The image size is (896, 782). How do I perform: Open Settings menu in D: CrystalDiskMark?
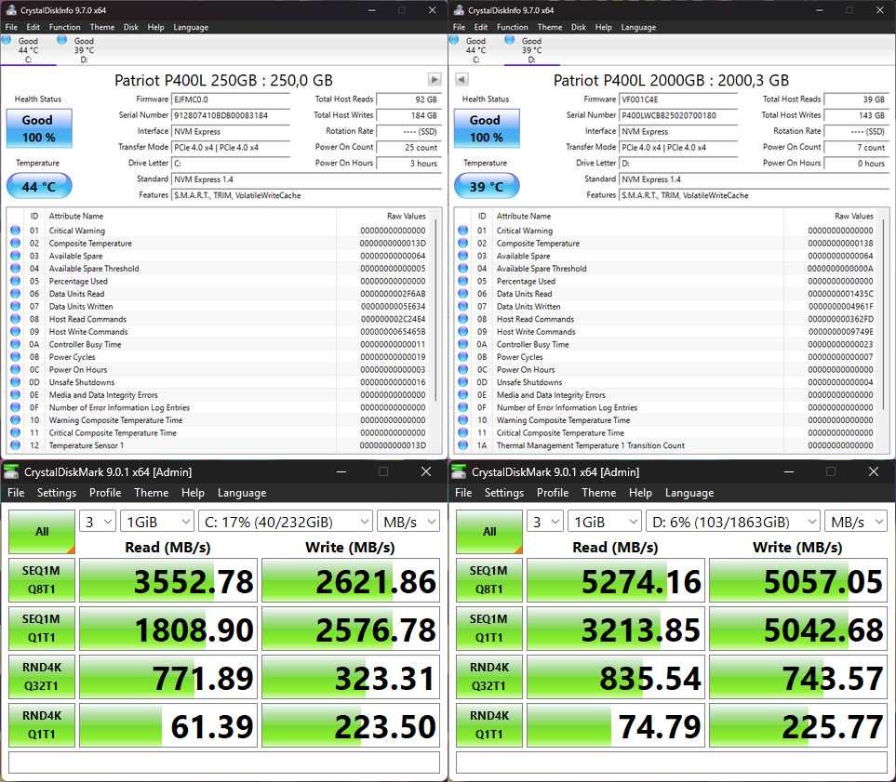504,493
